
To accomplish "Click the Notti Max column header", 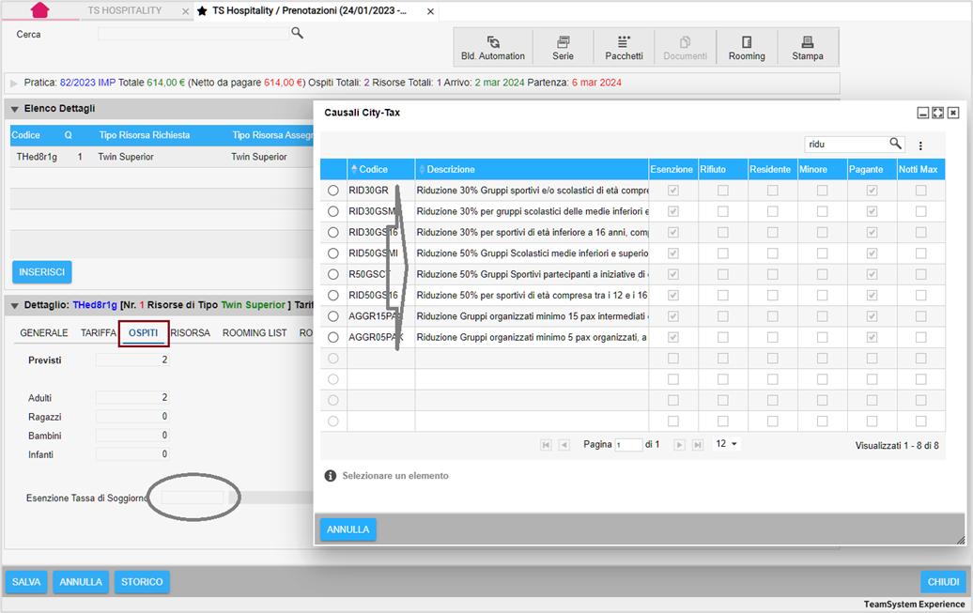I will click(920, 169).
